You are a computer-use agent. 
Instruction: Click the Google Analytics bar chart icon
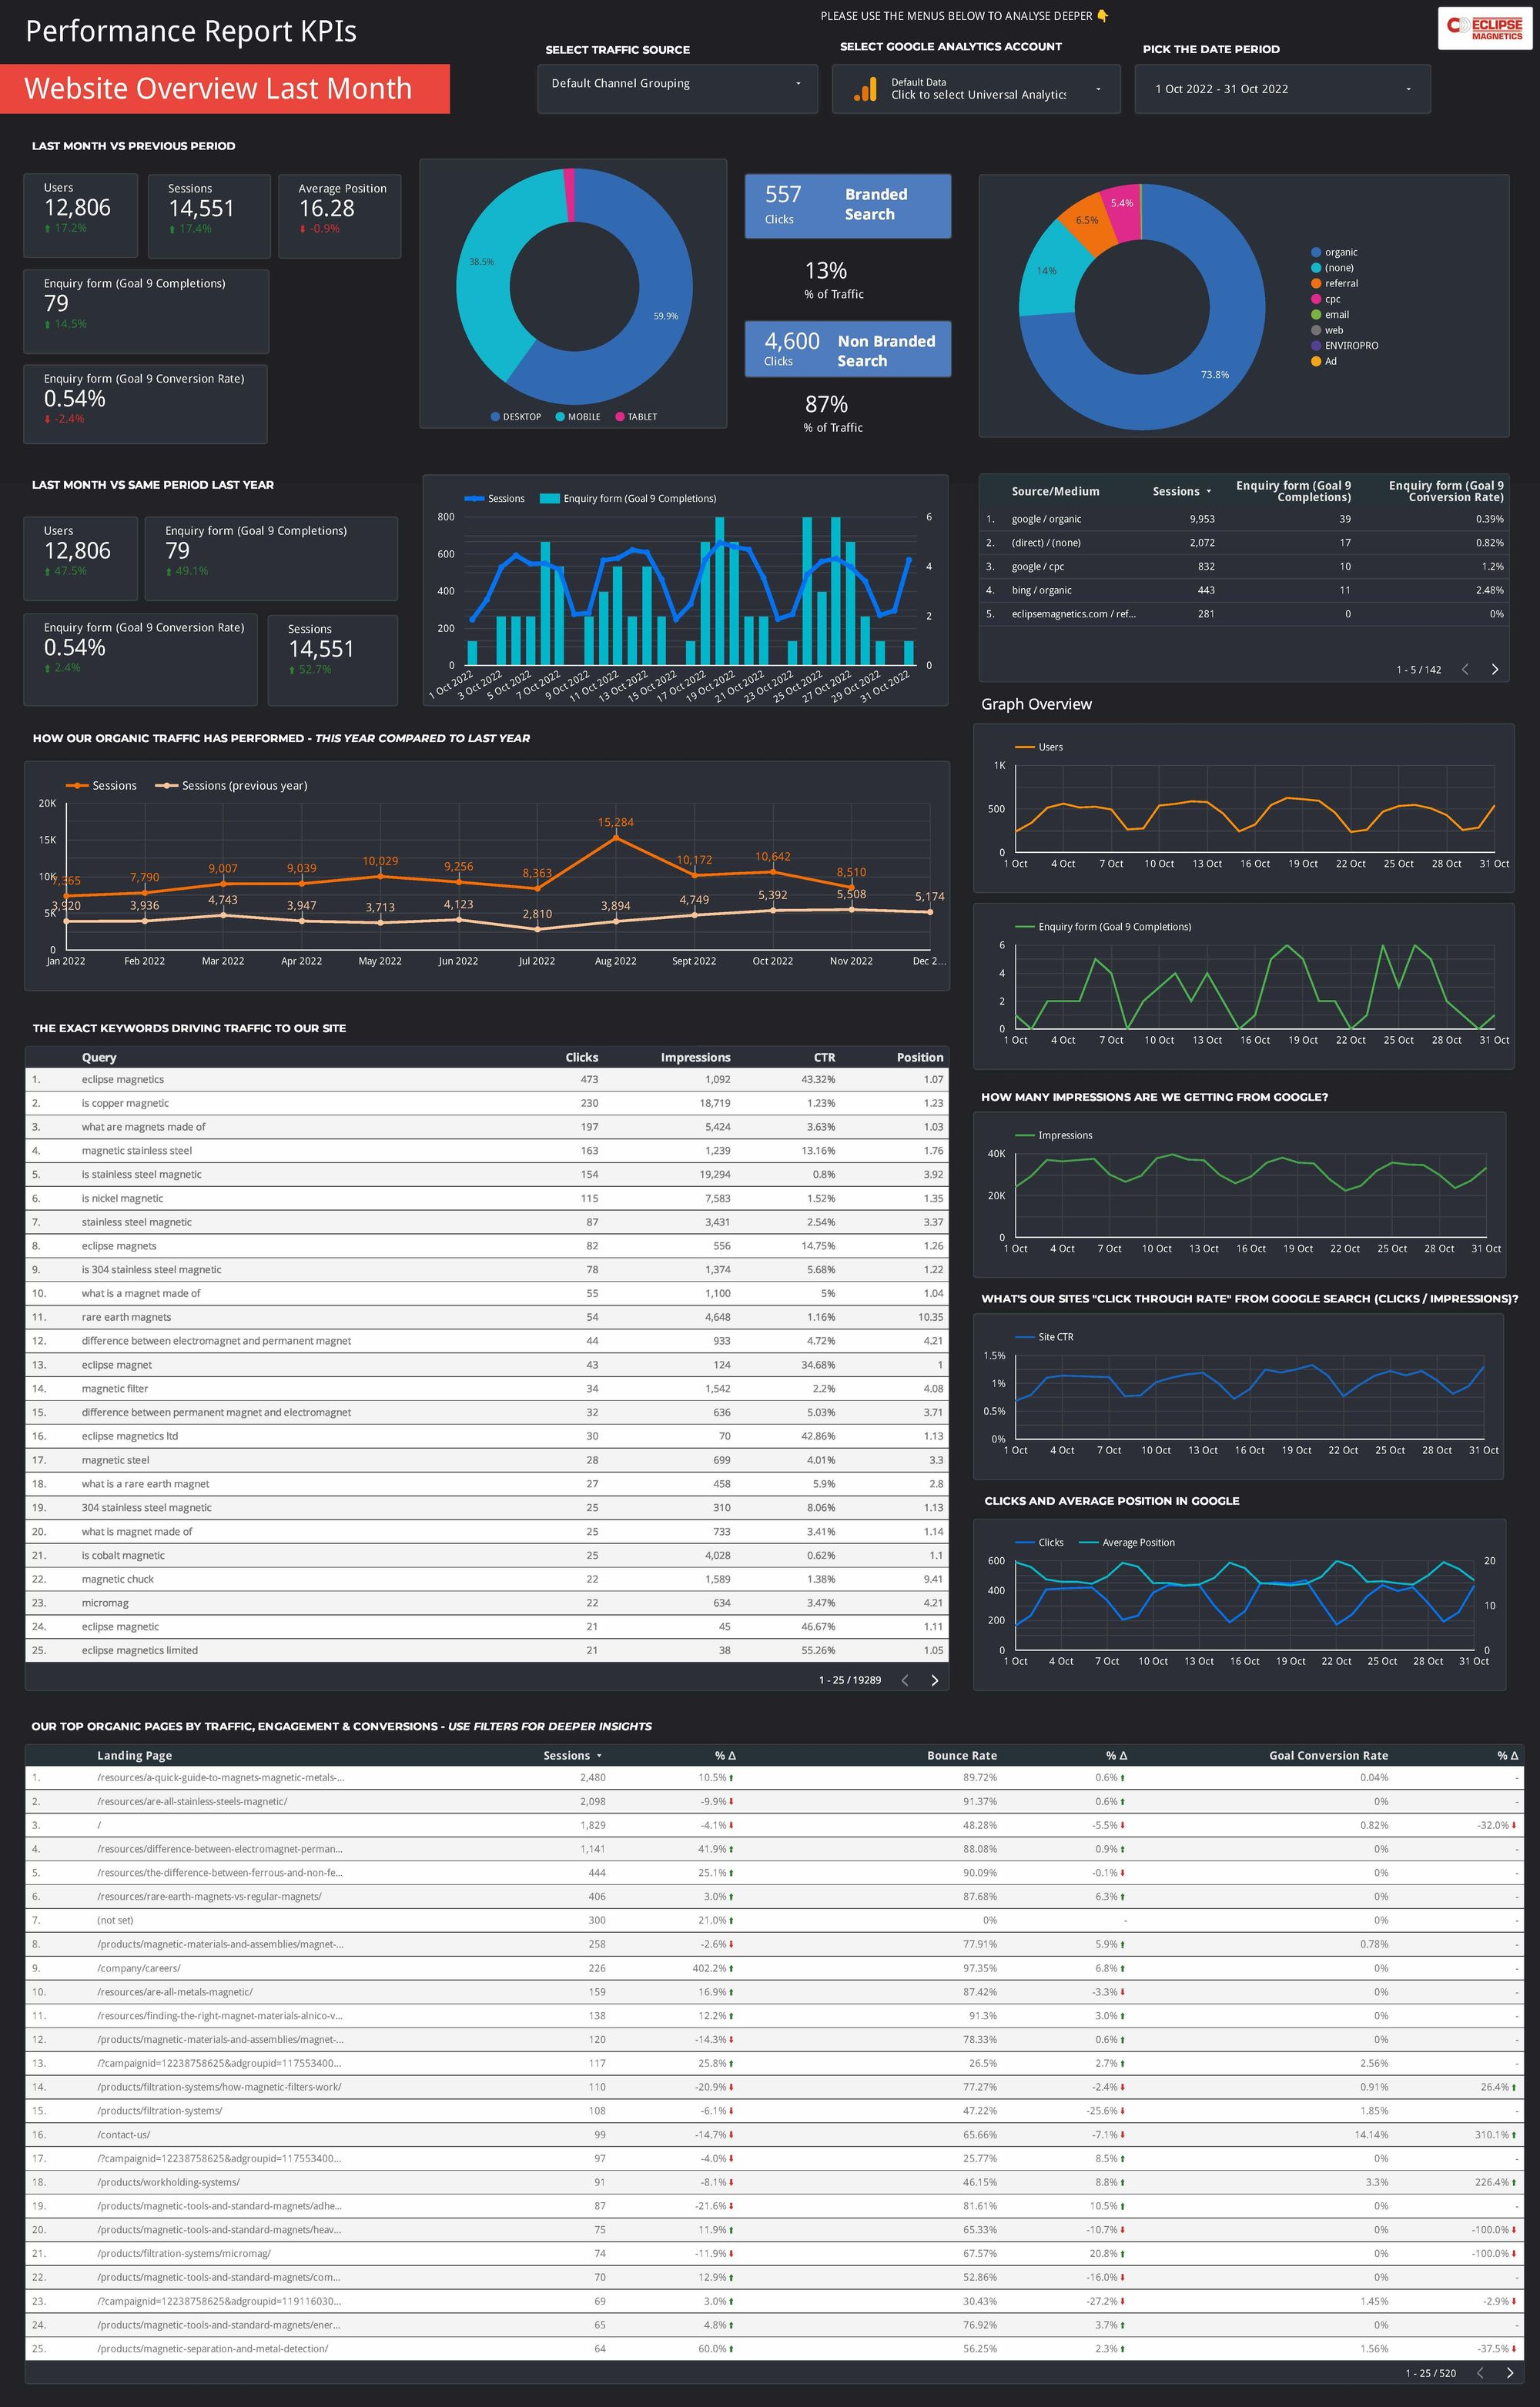point(865,90)
